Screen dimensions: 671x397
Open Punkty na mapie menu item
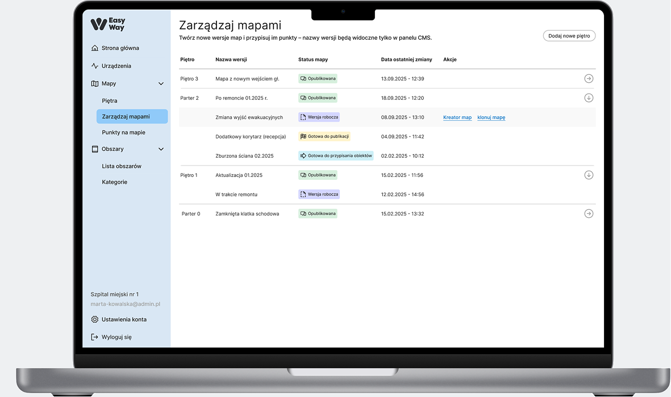[123, 133]
